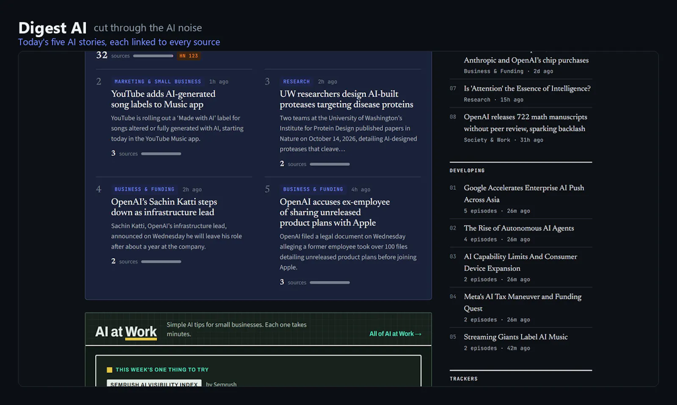Click the 'cut through the AI noise' tagline

click(148, 28)
